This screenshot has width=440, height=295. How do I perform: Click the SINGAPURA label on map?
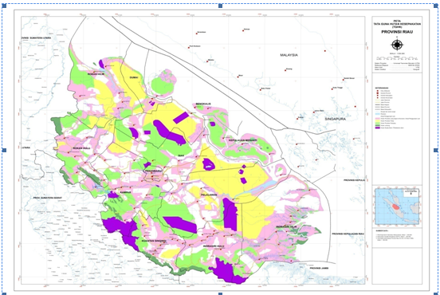(x=336, y=119)
